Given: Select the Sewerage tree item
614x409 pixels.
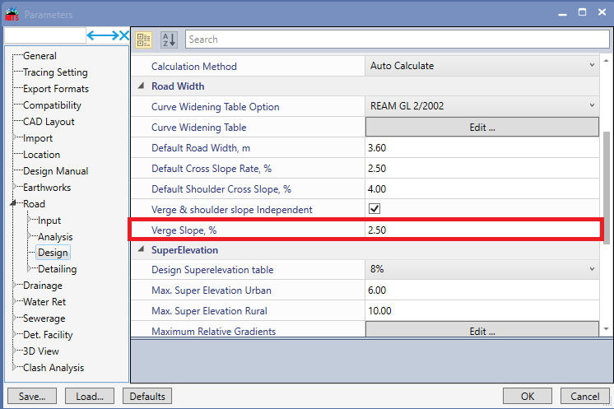Looking at the screenshot, I should tap(44, 318).
